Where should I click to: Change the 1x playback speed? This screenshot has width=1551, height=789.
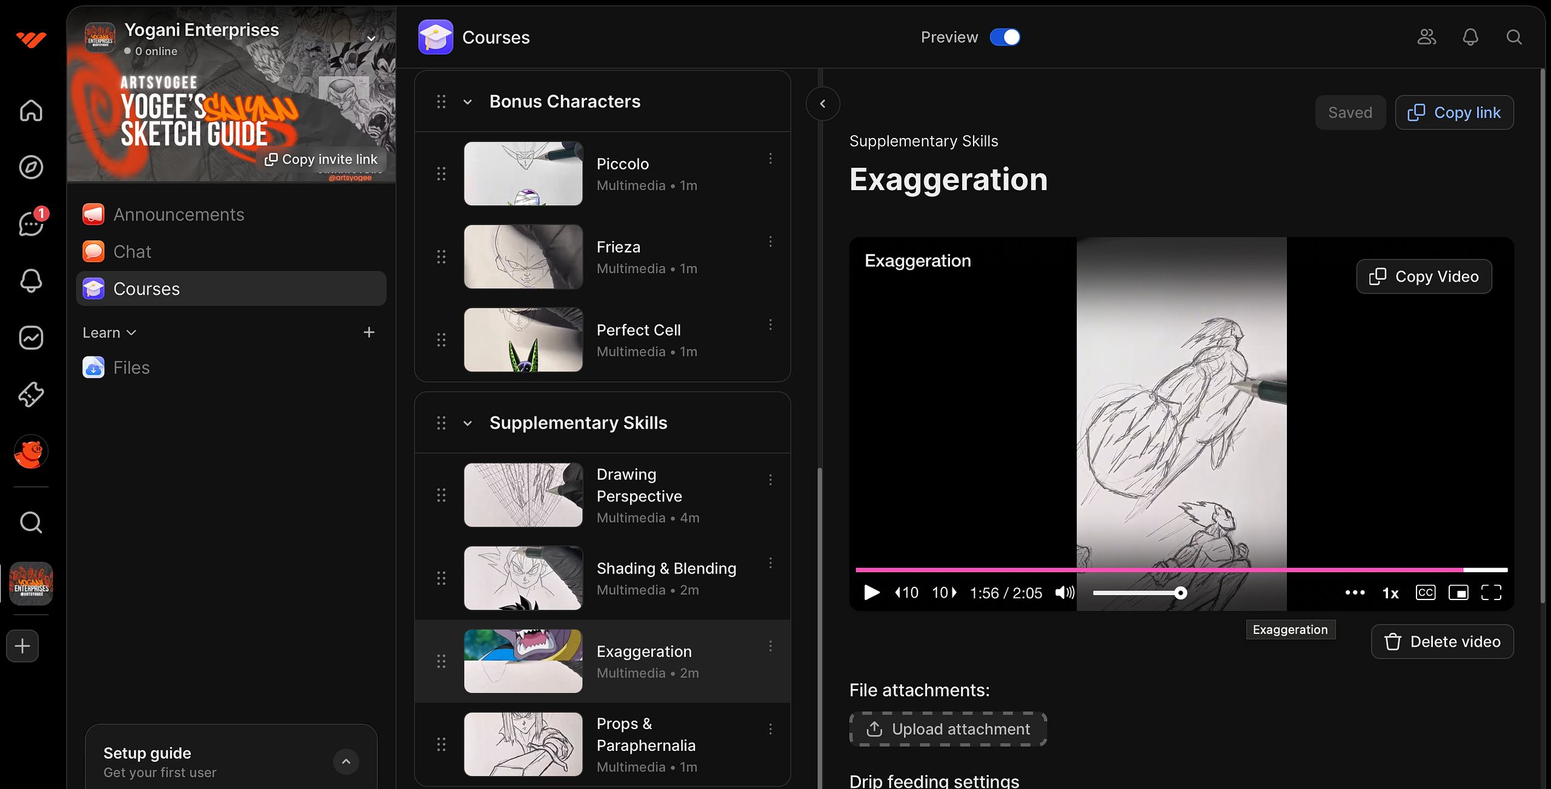[1390, 593]
